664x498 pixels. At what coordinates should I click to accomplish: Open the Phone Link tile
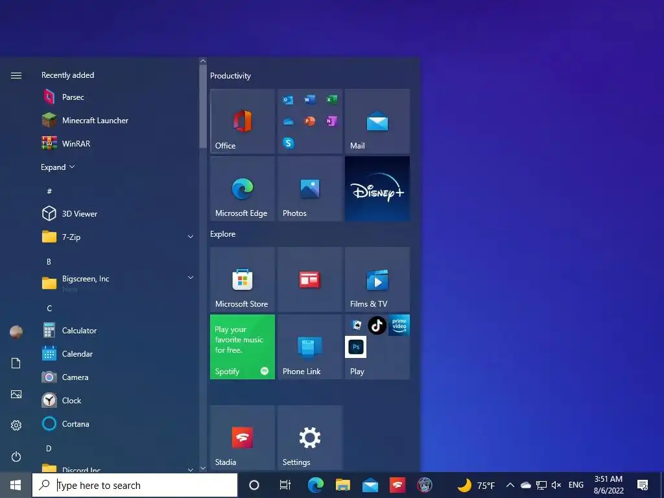coord(310,347)
